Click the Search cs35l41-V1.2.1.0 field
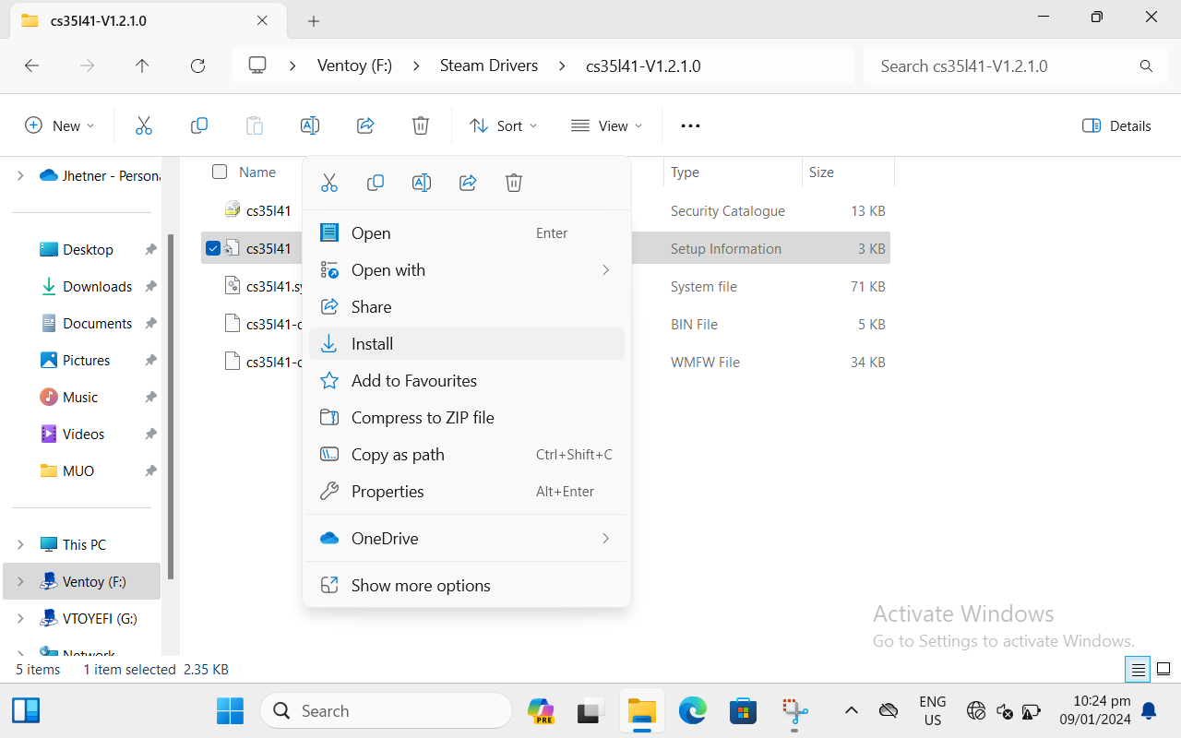Viewport: 1181px width, 738px height. click(1006, 65)
